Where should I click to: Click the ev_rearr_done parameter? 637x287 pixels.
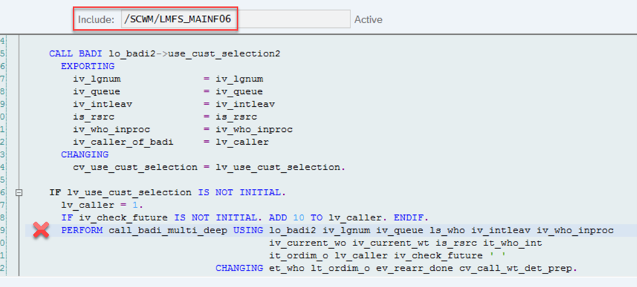click(414, 269)
